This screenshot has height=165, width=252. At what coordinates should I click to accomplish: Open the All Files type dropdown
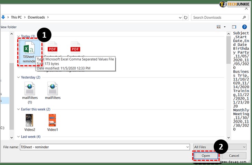click(x=220, y=147)
